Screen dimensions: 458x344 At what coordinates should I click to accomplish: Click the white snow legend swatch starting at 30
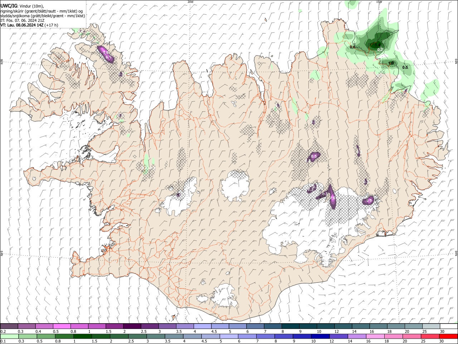[448, 326]
